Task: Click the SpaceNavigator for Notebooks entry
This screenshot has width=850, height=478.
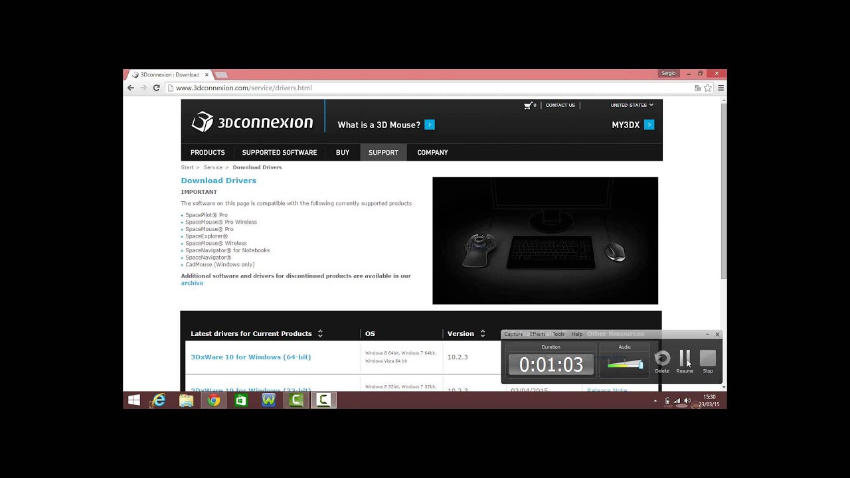Action: tap(228, 250)
